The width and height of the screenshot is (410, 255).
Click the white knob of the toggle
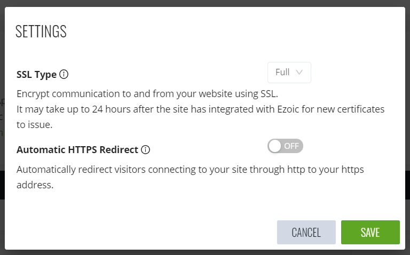[x=275, y=146]
